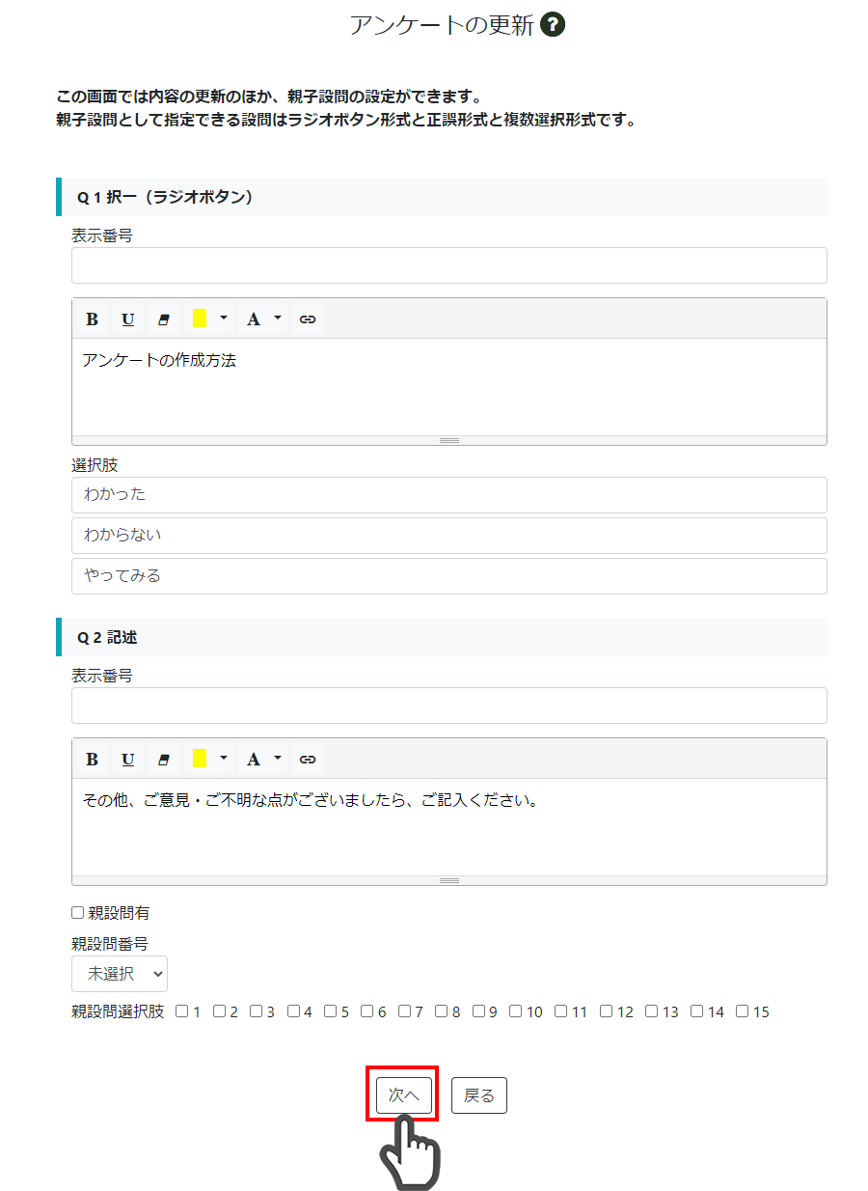Screen dimensions: 868x1191
Task: Apply yellow highlight swatch in Q2 editor
Action: (200, 760)
